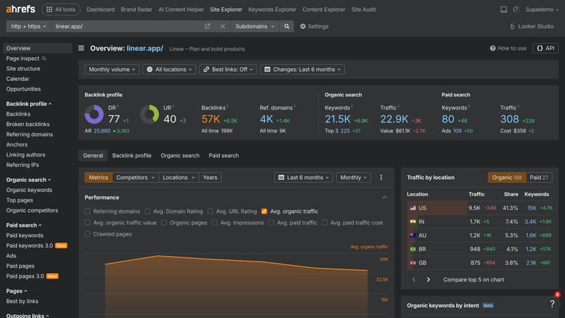This screenshot has height=318, width=565.
Task: Open Organic keywords in sidebar
Action: (29, 190)
